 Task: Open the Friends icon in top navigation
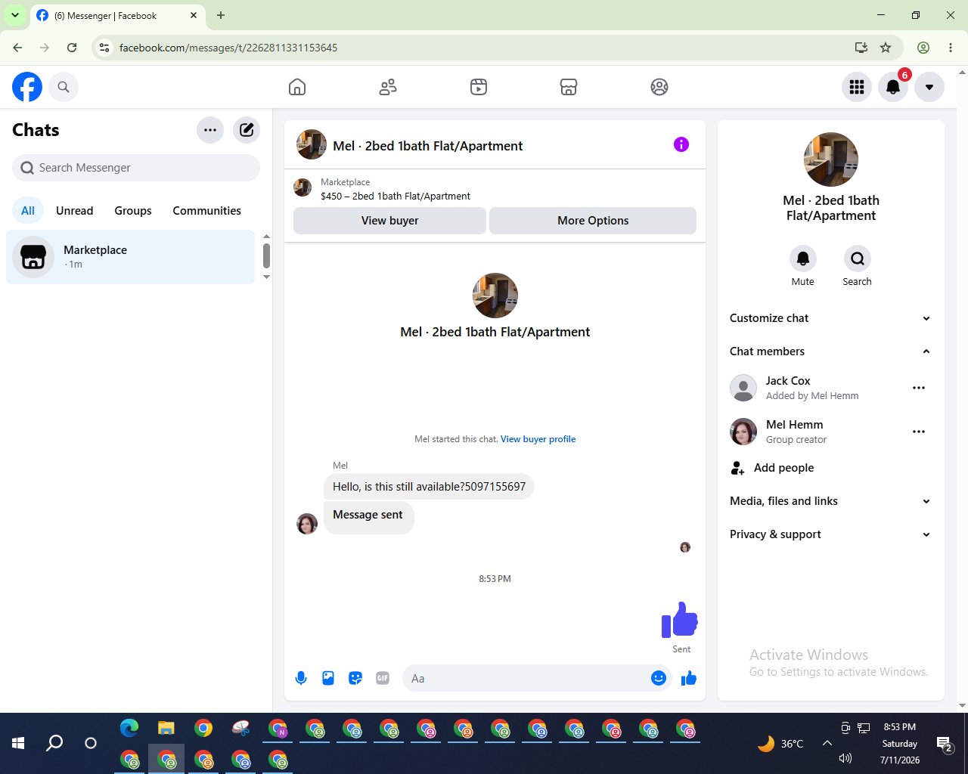click(388, 87)
